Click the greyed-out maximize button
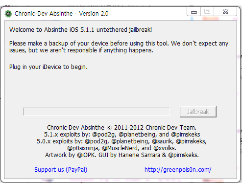The width and height of the screenshot is (242, 183). tap(207, 12)
